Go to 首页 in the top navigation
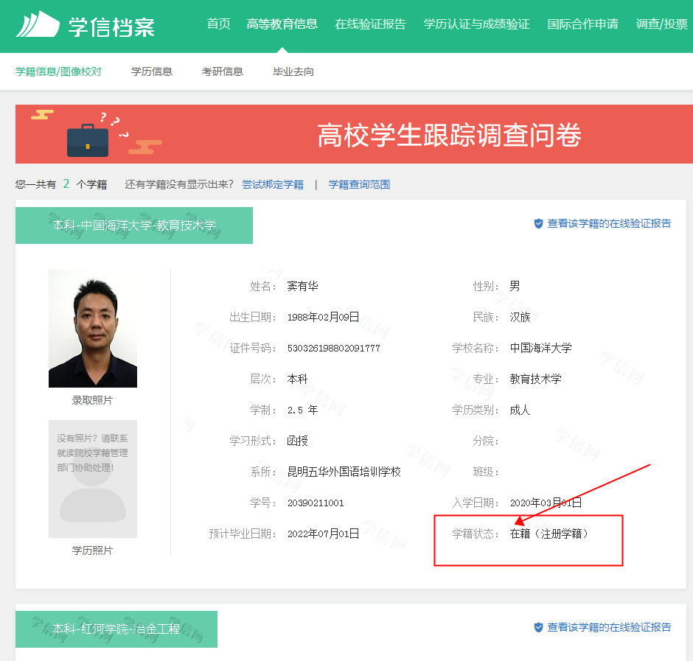This screenshot has height=661, width=693. pos(219,24)
